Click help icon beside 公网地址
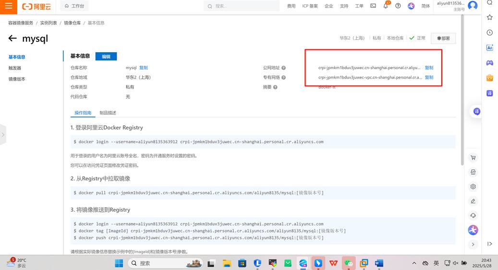498x270 pixels. (284, 68)
